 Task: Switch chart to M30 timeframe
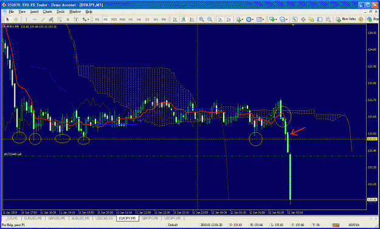122,19
